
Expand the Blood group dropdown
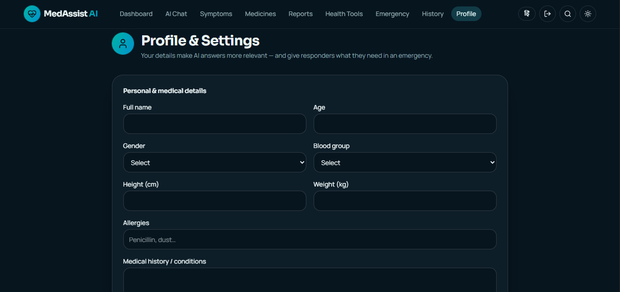pos(405,162)
